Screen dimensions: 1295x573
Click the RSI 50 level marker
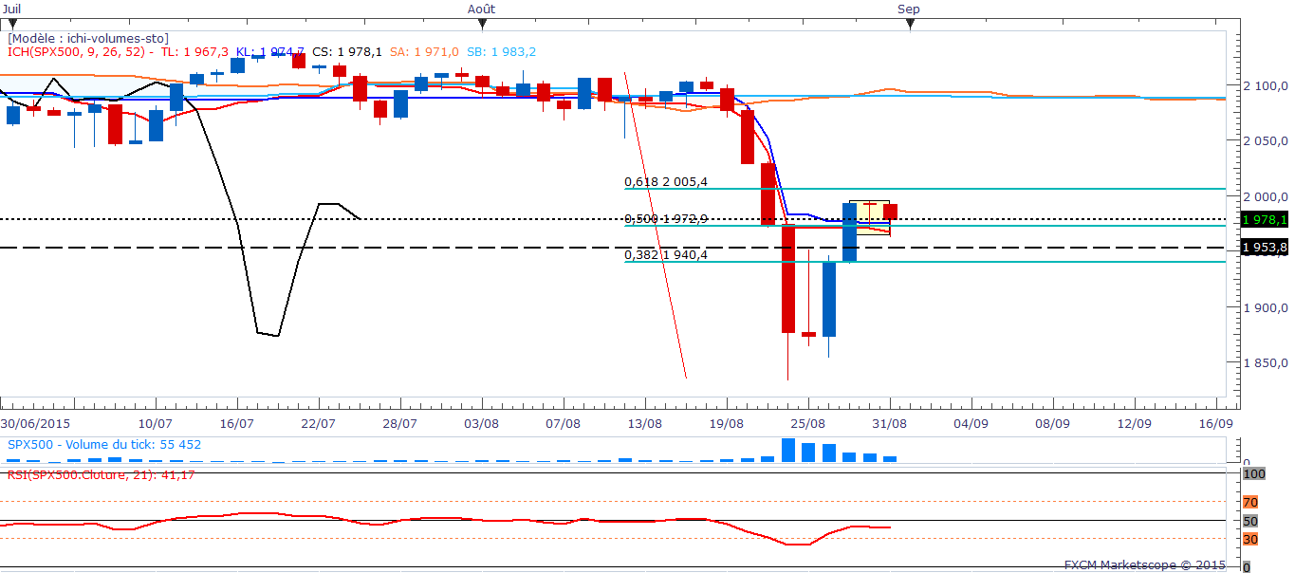[1250, 521]
